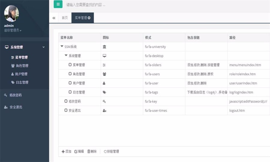Screen dimensions: 270x162
Task: Close the 菜单管理 tab with its x icon
Action: (89, 18)
